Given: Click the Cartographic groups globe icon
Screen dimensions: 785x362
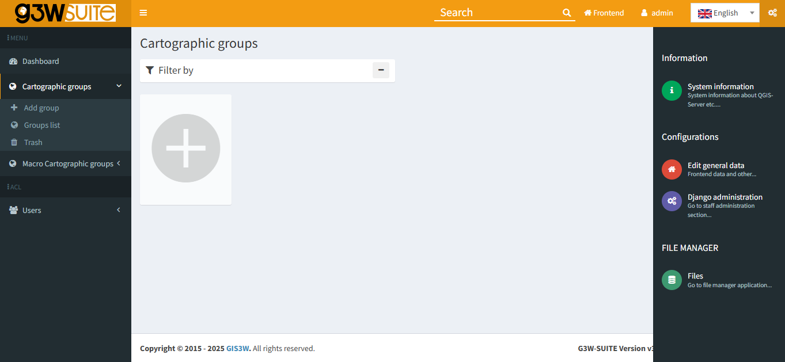Looking at the screenshot, I should 13,86.
